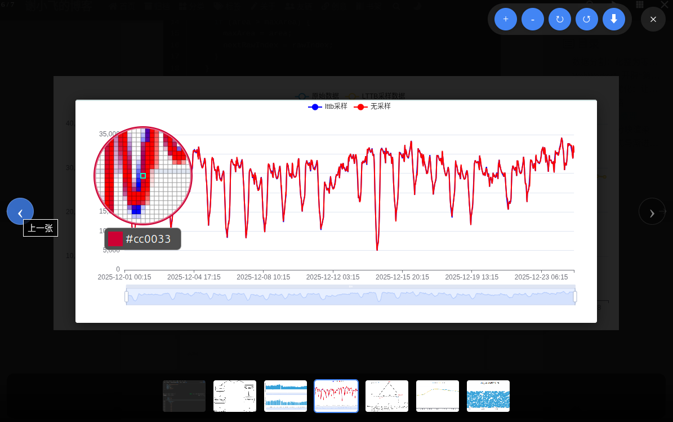Click the zoom in plus button
673x422 pixels.
[505, 19]
